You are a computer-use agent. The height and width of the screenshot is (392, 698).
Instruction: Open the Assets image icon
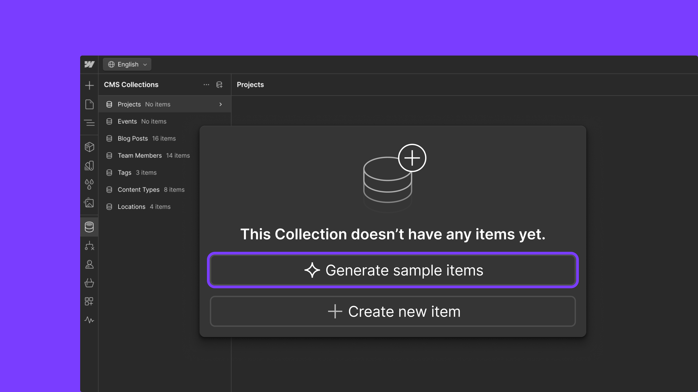pos(89,203)
